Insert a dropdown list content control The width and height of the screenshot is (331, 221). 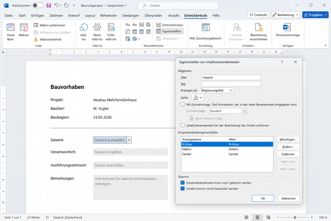coord(141,32)
